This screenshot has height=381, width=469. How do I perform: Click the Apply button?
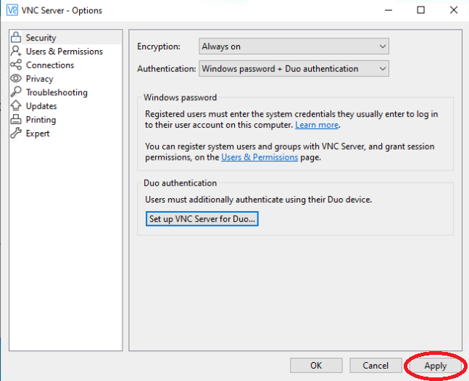[435, 366]
